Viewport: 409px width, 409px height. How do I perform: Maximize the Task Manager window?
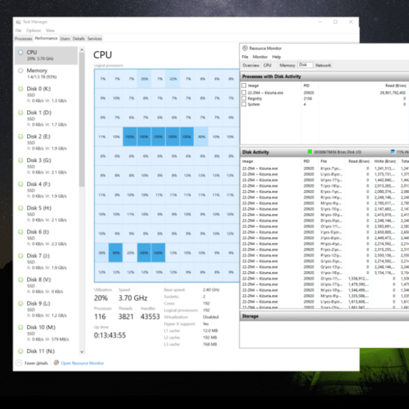[x=336, y=22]
